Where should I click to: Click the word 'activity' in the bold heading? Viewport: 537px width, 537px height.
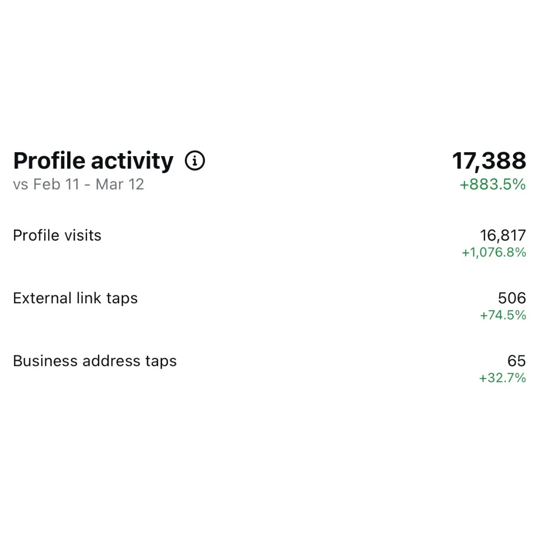point(132,161)
